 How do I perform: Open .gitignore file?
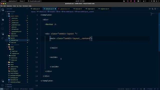13,69
